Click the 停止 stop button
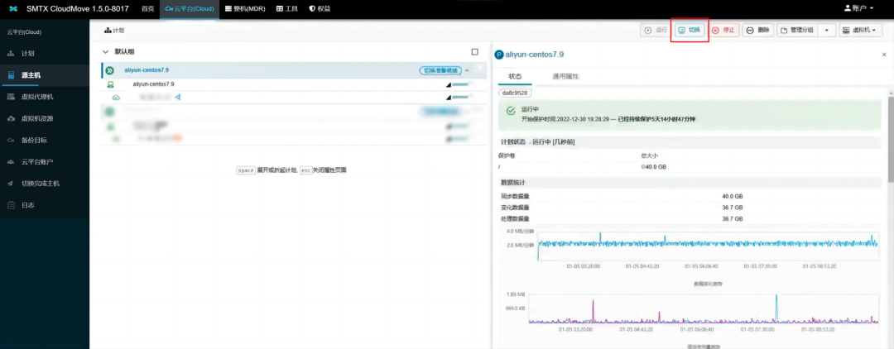Viewport: 894px width, 349px height. point(723,30)
